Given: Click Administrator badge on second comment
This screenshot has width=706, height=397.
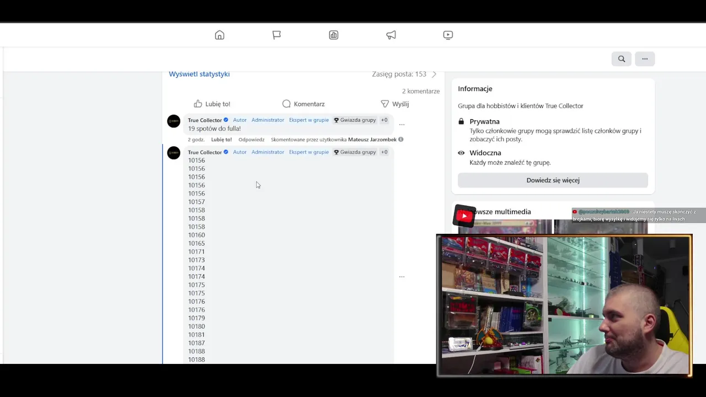Looking at the screenshot, I should point(268,152).
